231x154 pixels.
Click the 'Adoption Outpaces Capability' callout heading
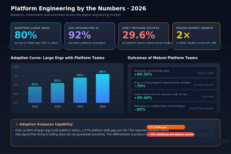[46, 124]
